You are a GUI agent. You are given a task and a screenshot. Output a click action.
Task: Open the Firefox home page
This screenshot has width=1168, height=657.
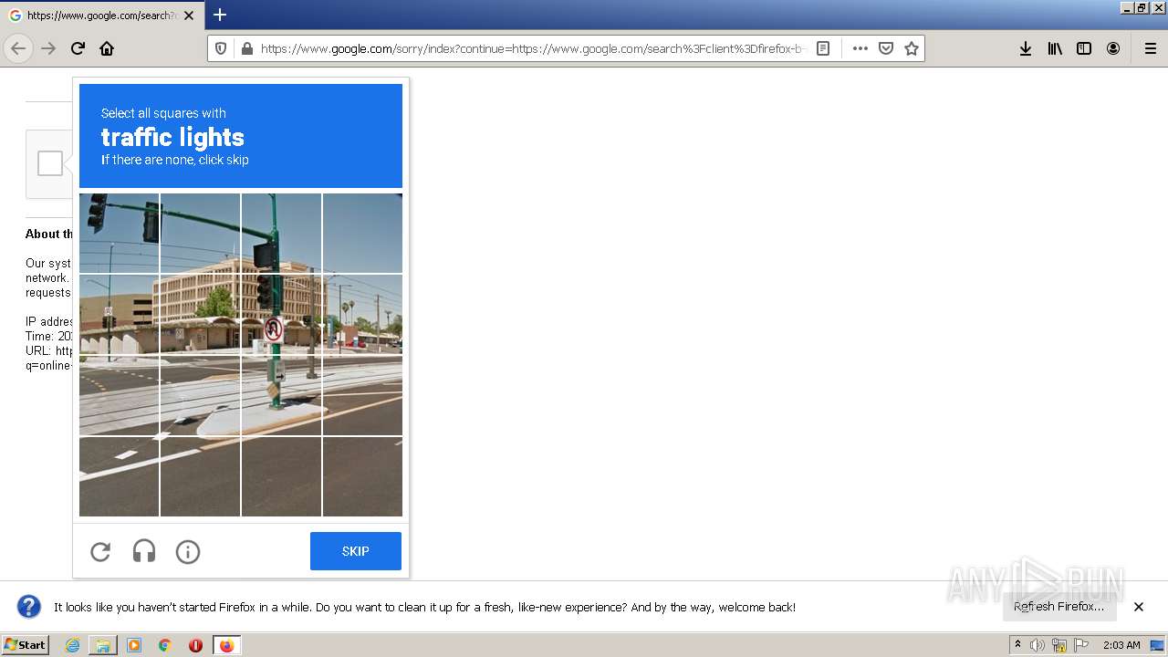(x=107, y=48)
